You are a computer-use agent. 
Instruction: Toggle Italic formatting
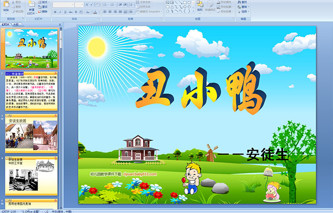tap(60, 12)
